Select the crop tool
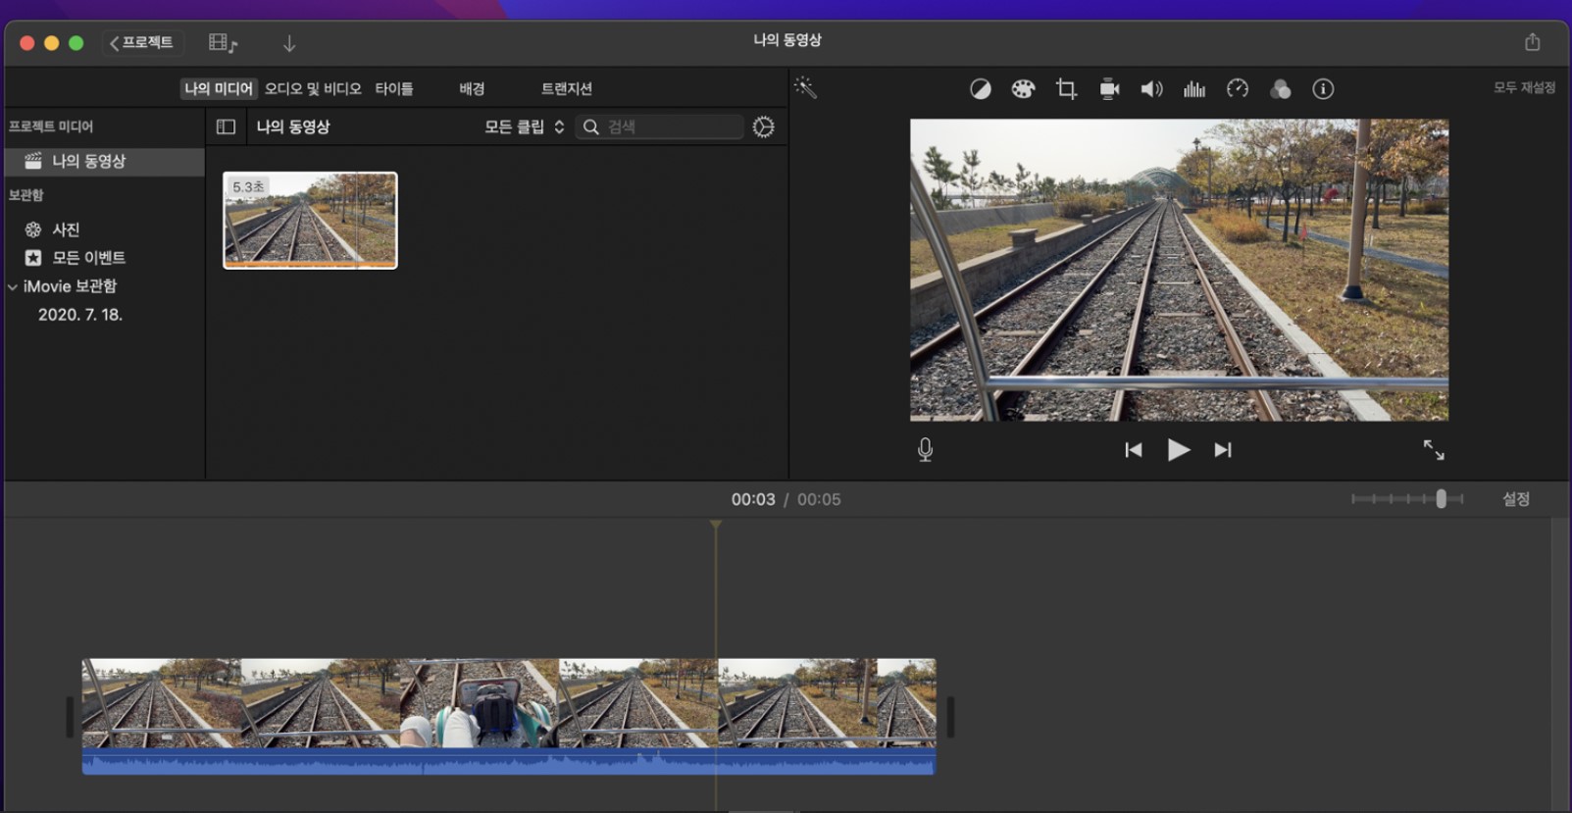This screenshot has height=813, width=1572. click(x=1066, y=89)
